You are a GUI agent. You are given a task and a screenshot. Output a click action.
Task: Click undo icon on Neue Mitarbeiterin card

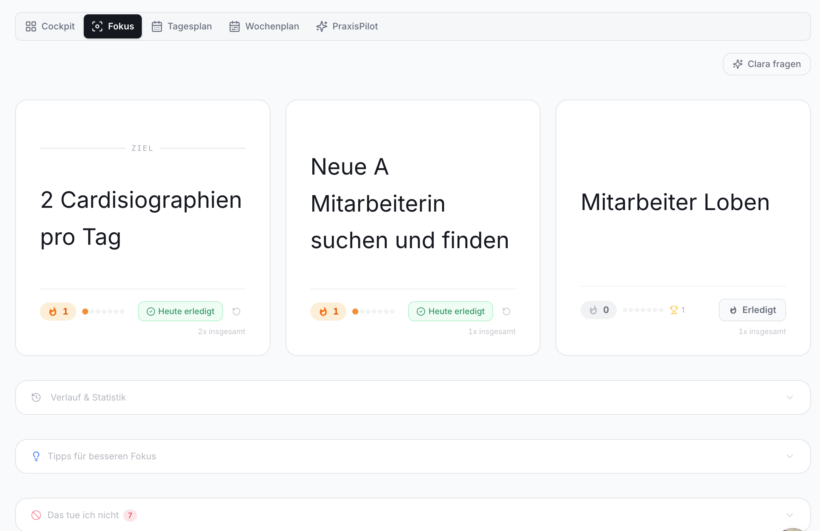point(507,312)
